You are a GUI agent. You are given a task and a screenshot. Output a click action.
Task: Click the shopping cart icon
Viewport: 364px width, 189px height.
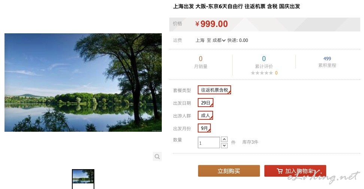280,171
